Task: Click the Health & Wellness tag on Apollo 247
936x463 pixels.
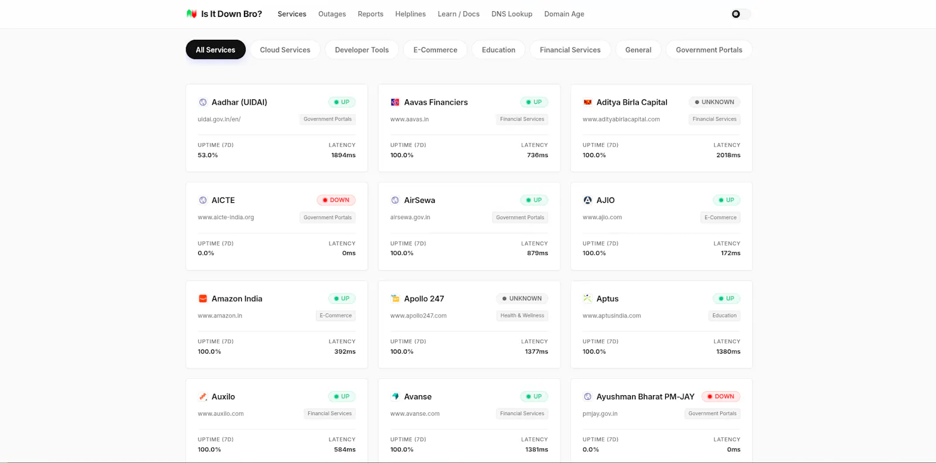Action: click(x=522, y=316)
